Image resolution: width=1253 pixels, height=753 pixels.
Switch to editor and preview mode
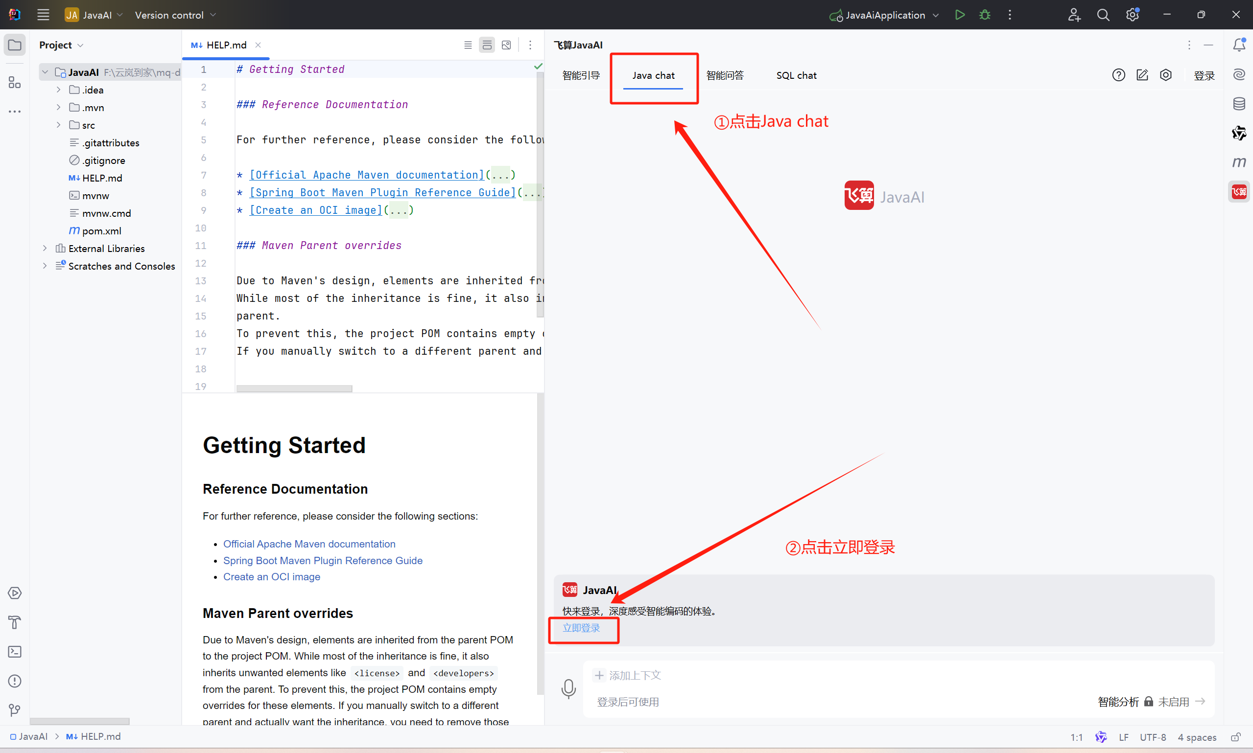pos(486,45)
